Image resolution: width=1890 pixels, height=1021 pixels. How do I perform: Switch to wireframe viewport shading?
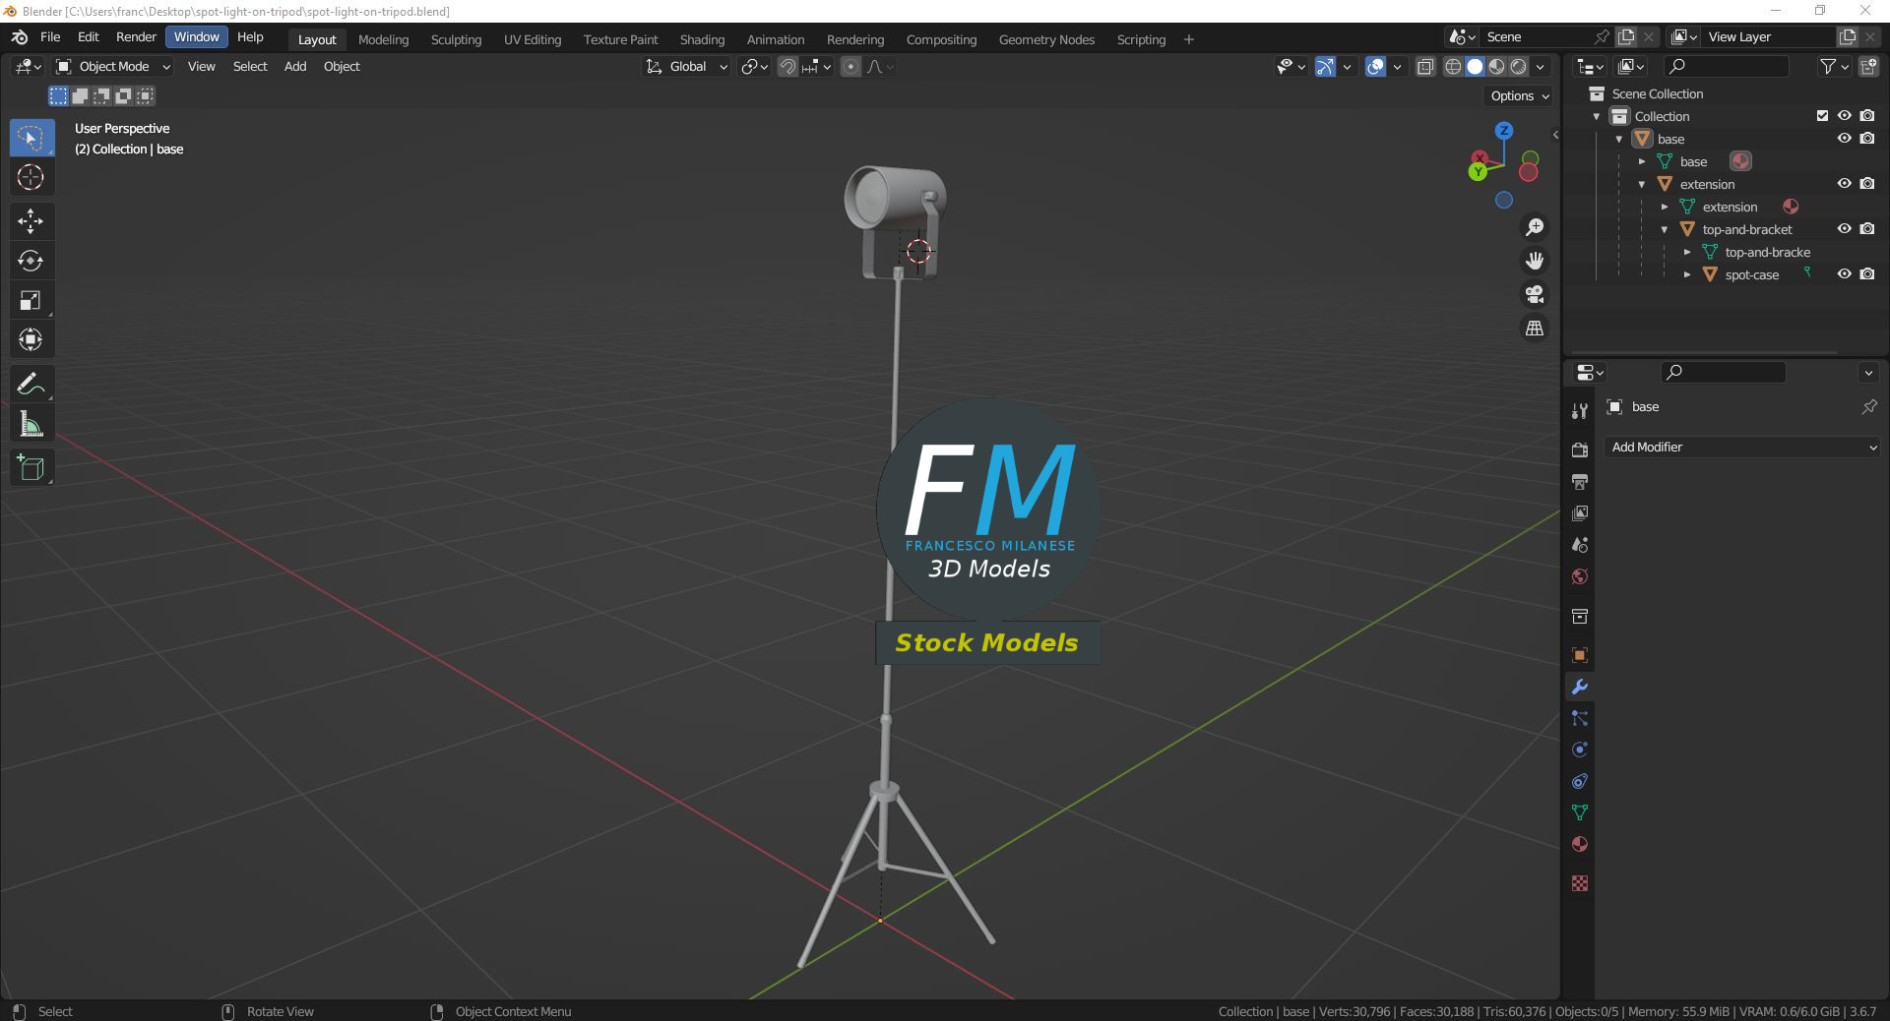click(1453, 67)
